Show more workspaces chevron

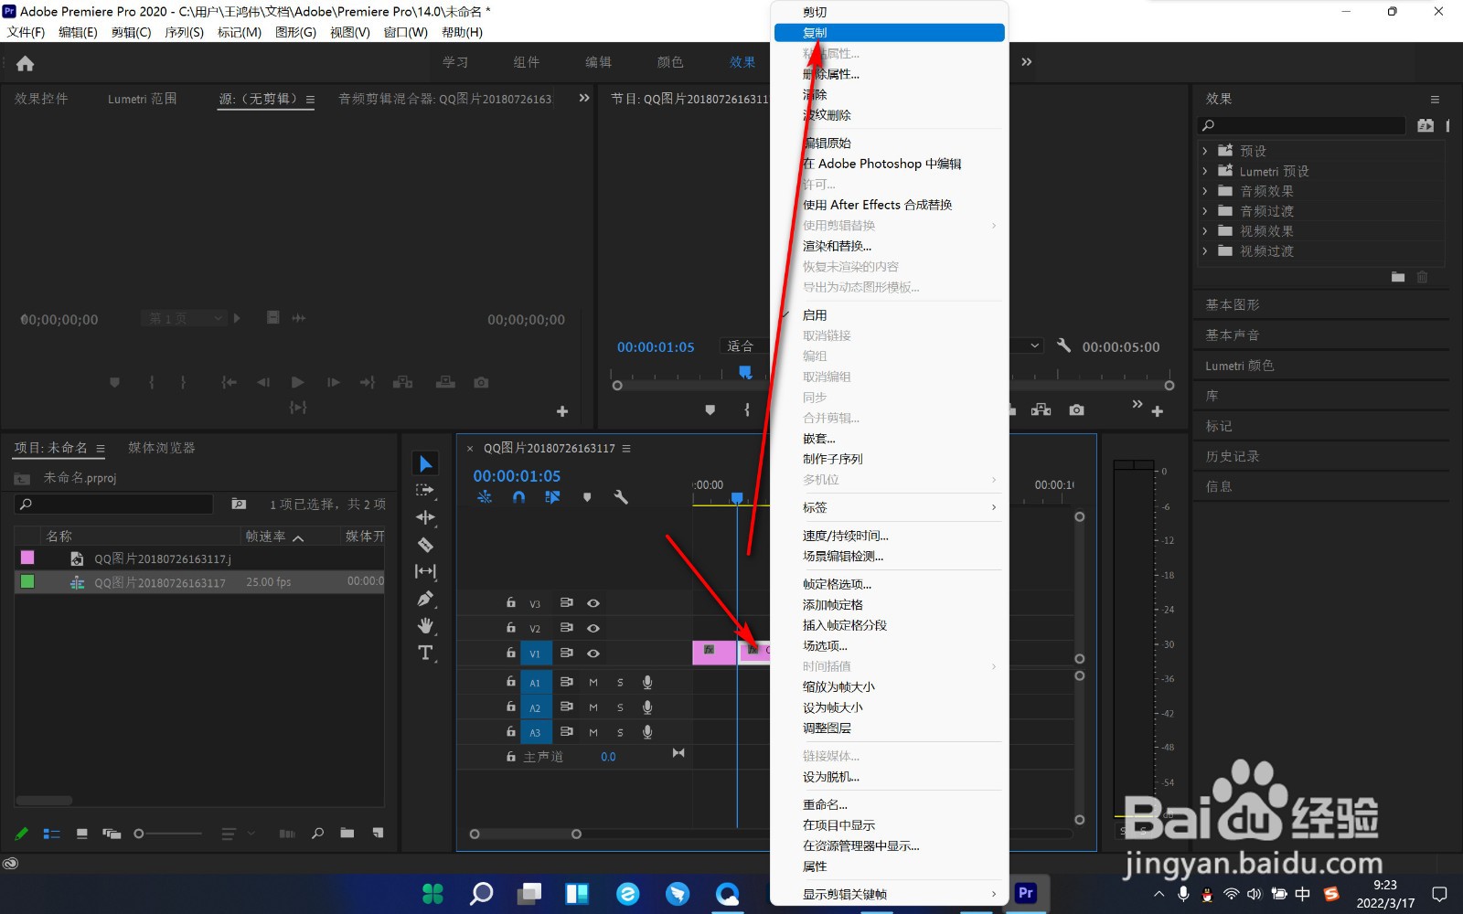[1027, 62]
